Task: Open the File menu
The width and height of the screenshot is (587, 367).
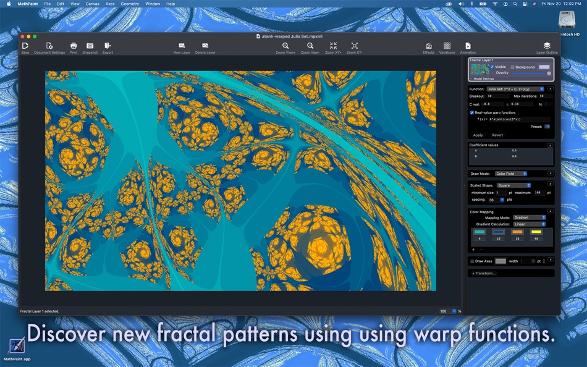Action: point(48,4)
